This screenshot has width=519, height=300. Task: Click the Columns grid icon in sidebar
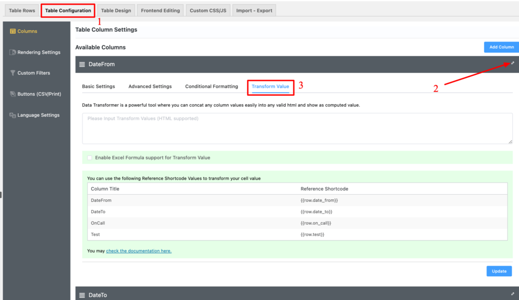pyautogui.click(x=13, y=31)
